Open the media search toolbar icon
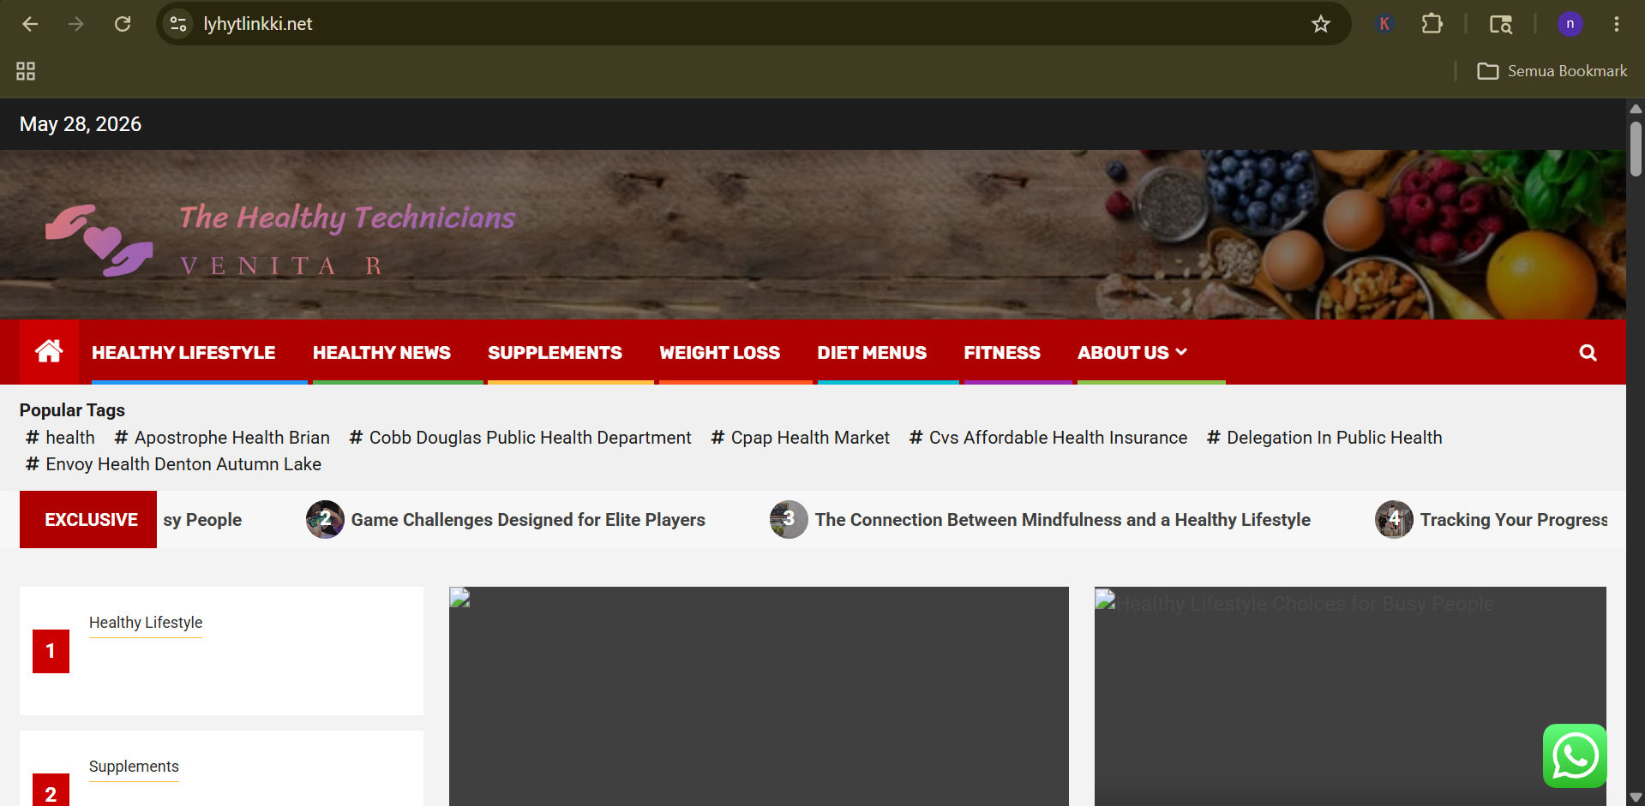Image resolution: width=1645 pixels, height=806 pixels. 1500,24
